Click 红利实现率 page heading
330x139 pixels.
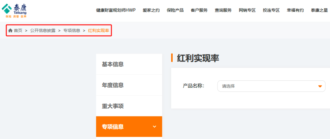click(198, 58)
